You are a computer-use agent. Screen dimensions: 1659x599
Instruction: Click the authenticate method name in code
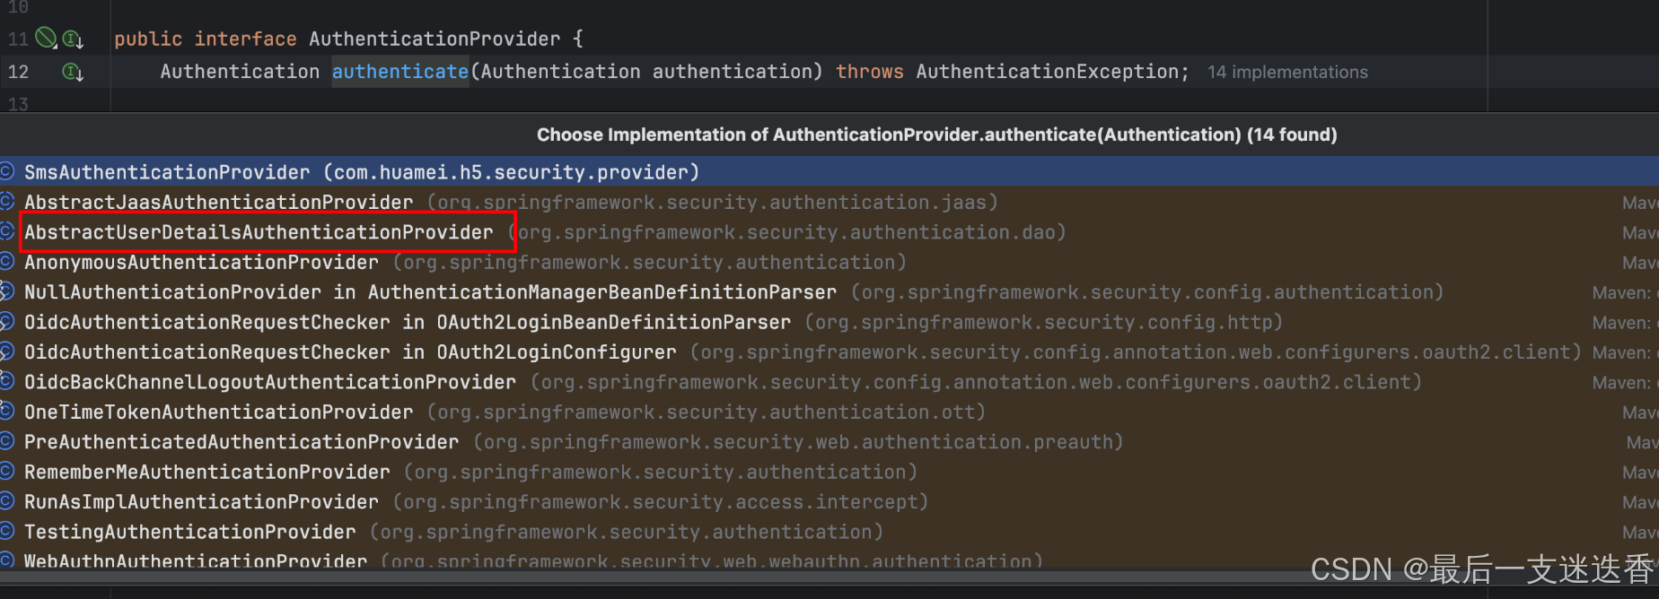click(x=400, y=72)
